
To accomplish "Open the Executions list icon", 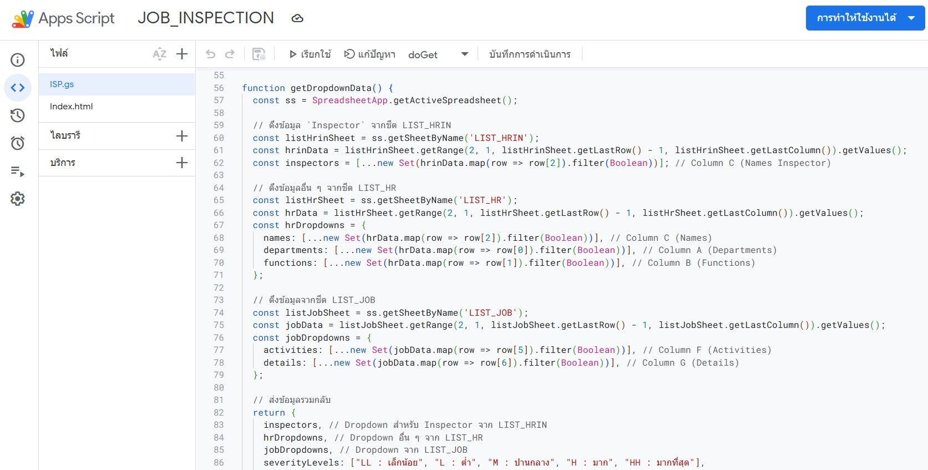I will coord(18,171).
